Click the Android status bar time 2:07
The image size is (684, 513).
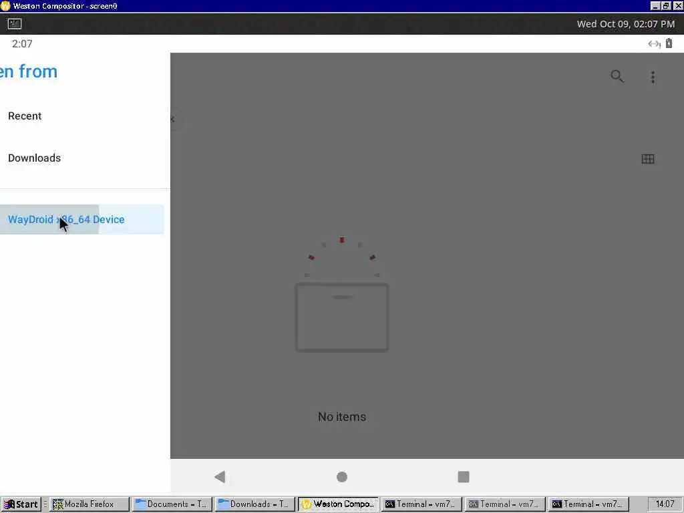(22, 43)
